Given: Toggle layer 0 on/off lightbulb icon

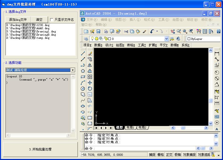Looking at the screenshot, I should point(92,39).
